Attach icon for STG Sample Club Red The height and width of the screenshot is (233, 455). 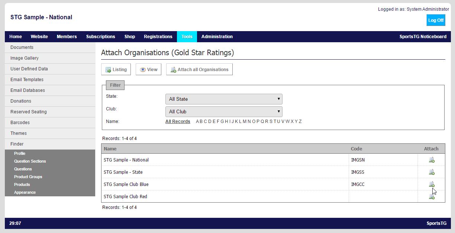point(432,197)
